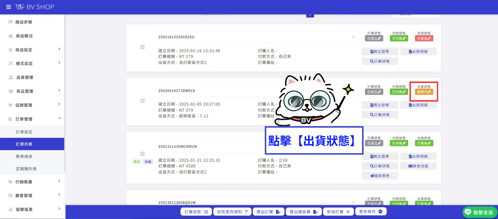Click the clipboard icon beside 訂單管理

(11, 119)
